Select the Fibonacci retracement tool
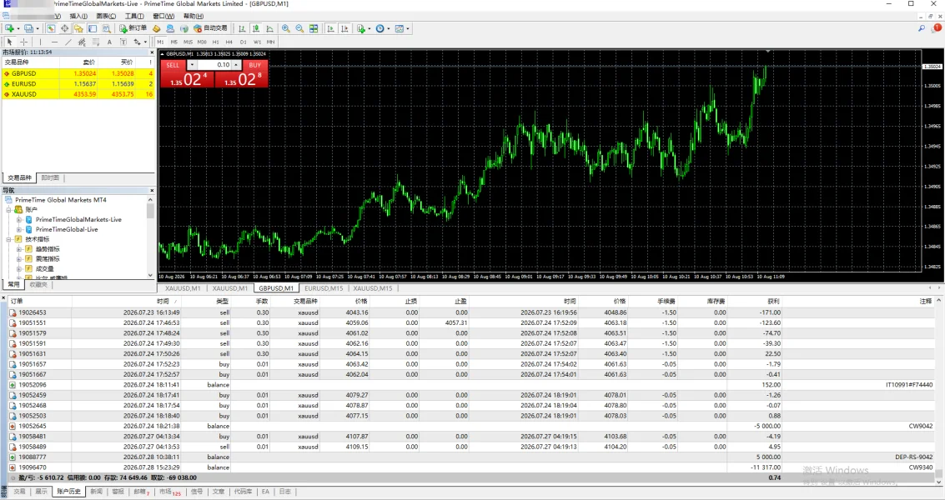 [x=95, y=42]
